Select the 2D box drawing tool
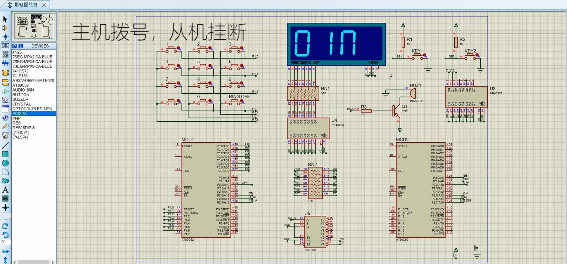Viewport: 567px width, 264px height. tap(5, 154)
